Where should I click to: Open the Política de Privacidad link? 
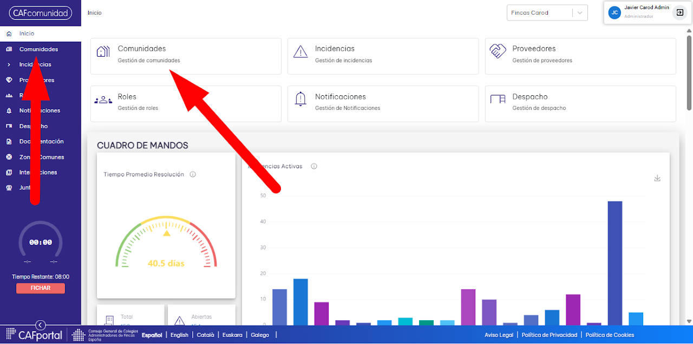tap(549, 335)
